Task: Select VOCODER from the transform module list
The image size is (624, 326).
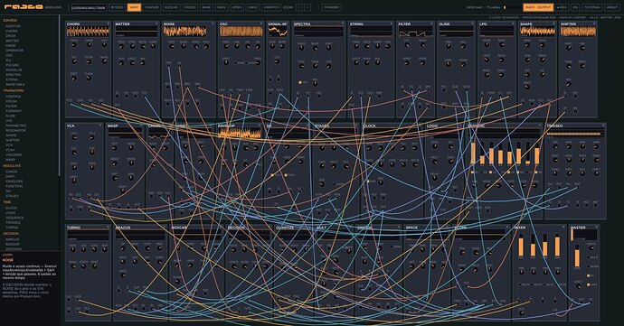Action: [14, 154]
